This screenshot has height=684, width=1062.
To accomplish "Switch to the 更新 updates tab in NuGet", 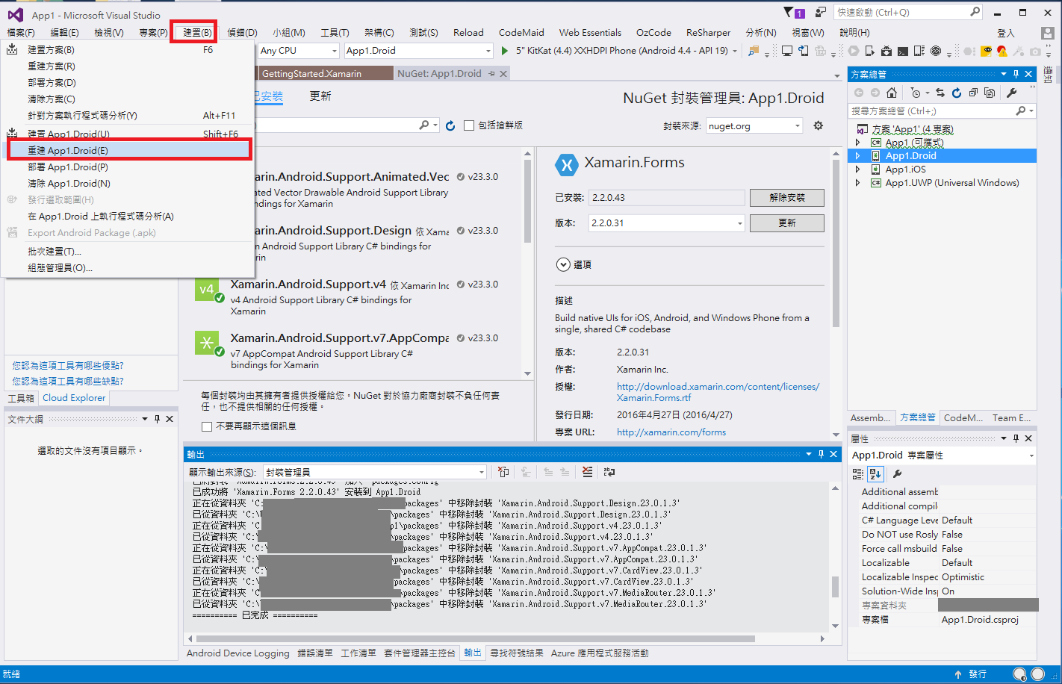I will tap(320, 96).
